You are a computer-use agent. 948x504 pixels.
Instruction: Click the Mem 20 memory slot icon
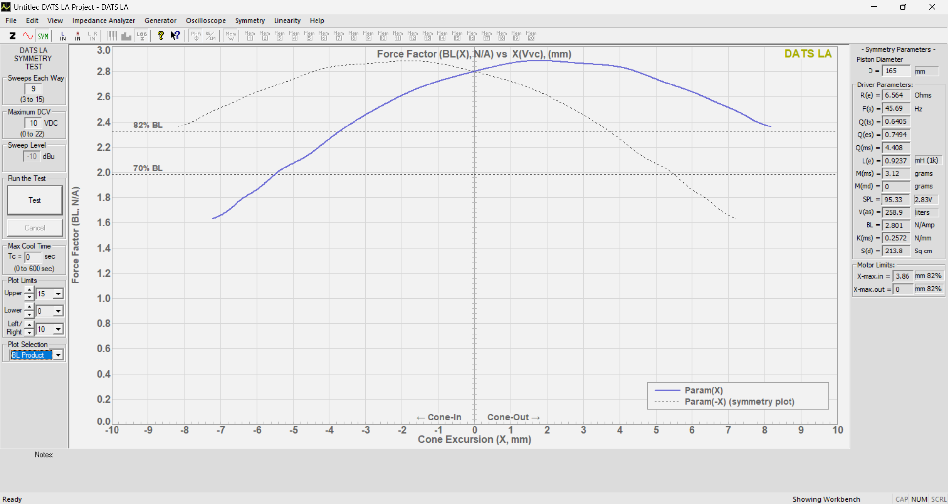click(x=531, y=36)
